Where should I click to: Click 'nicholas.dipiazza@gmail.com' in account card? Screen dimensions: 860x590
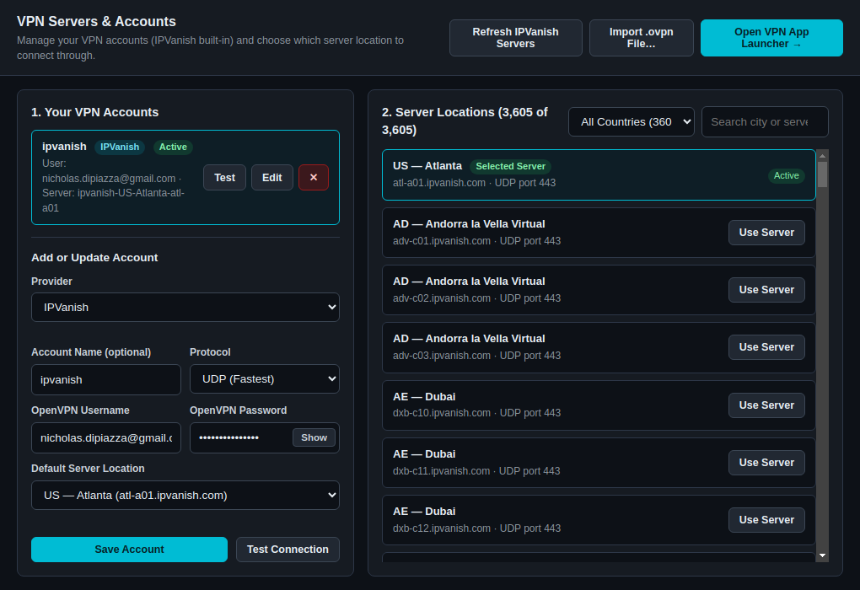[x=109, y=179]
